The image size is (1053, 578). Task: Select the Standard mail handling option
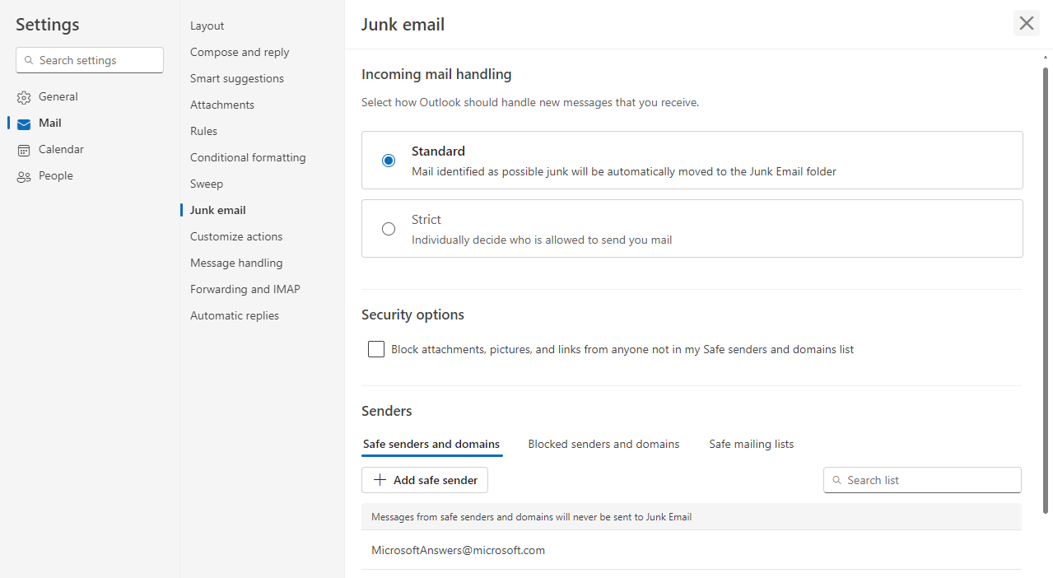[x=389, y=161]
